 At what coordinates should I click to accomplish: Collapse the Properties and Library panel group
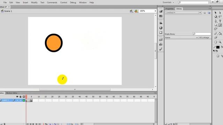pyautogui.click(x=210, y=6)
